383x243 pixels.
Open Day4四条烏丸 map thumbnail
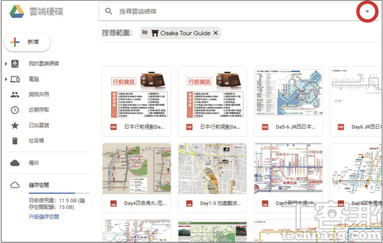point(137,168)
